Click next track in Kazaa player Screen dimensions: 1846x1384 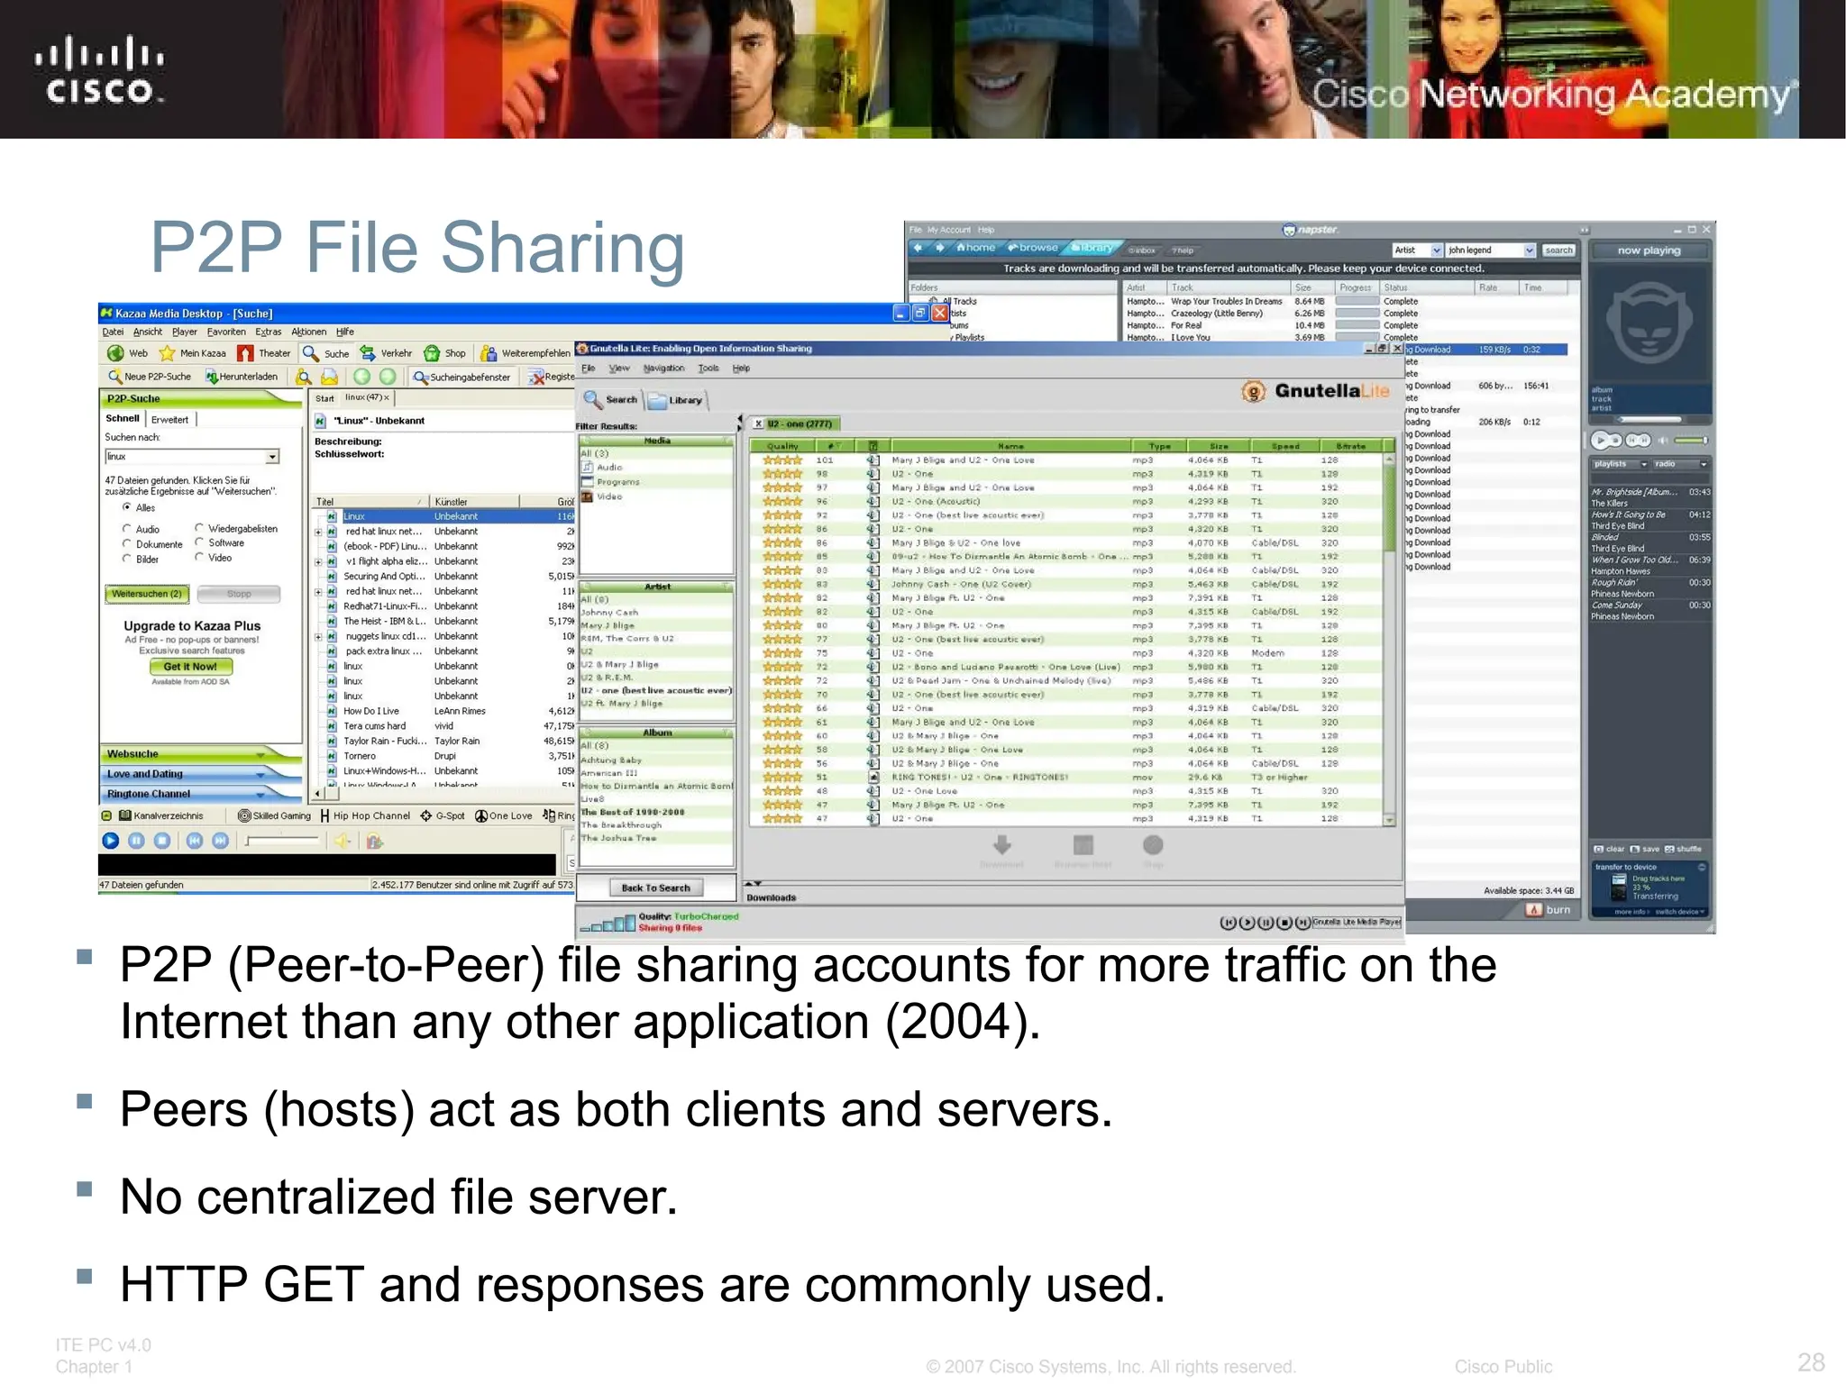pos(220,841)
